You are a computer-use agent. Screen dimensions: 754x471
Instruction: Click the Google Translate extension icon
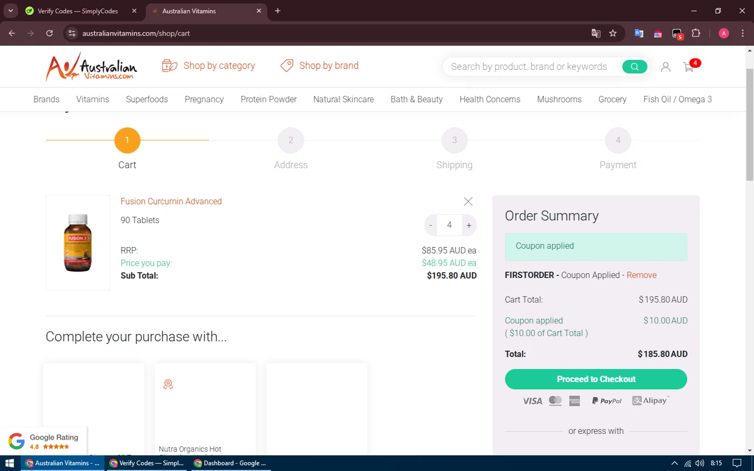(639, 33)
